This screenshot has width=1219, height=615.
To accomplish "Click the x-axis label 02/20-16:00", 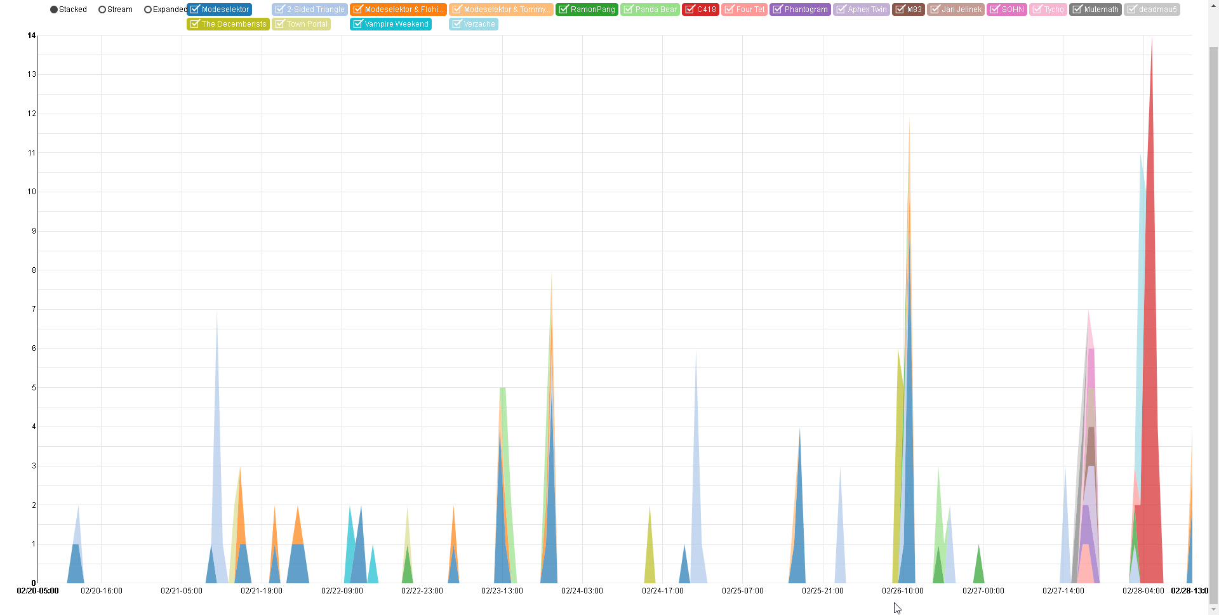I will [101, 591].
